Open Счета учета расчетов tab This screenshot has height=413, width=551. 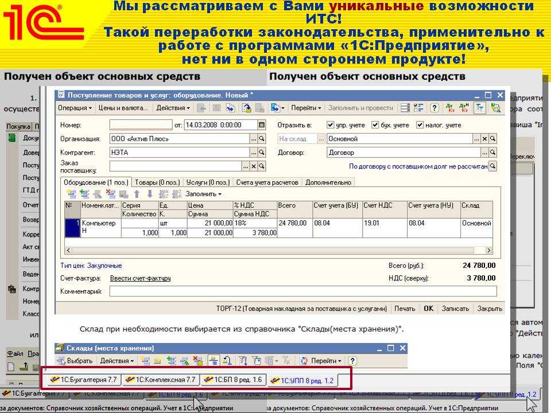click(267, 182)
